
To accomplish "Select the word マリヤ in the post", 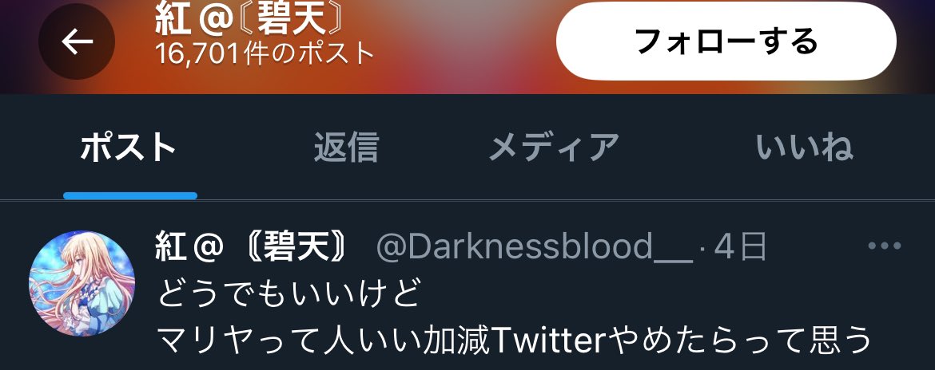I will [205, 340].
